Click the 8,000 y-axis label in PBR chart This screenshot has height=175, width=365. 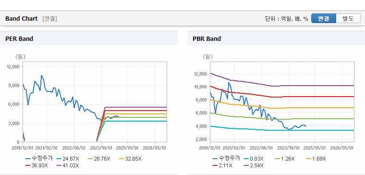pos(201,100)
